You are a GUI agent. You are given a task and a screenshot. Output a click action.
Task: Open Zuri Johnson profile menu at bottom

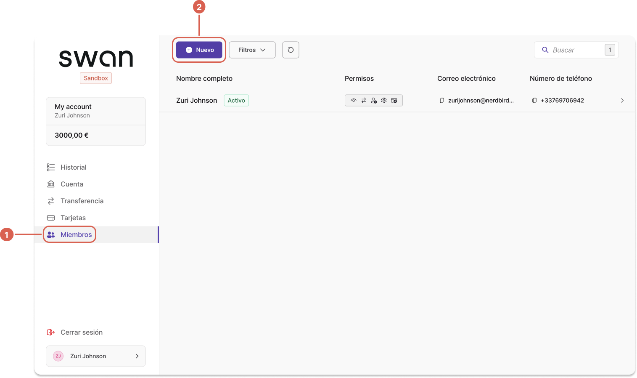96,356
